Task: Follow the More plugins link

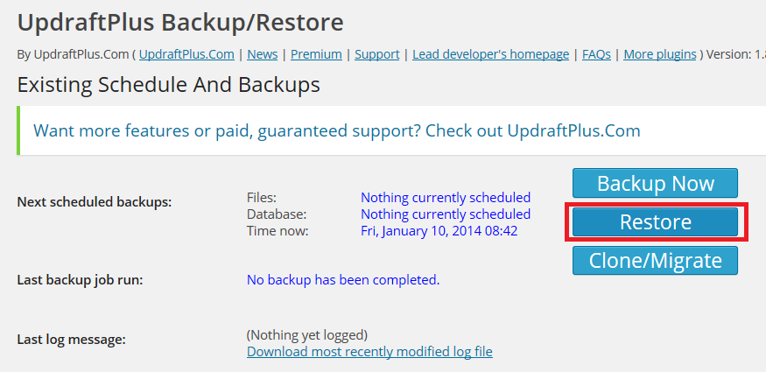Action: click(660, 54)
